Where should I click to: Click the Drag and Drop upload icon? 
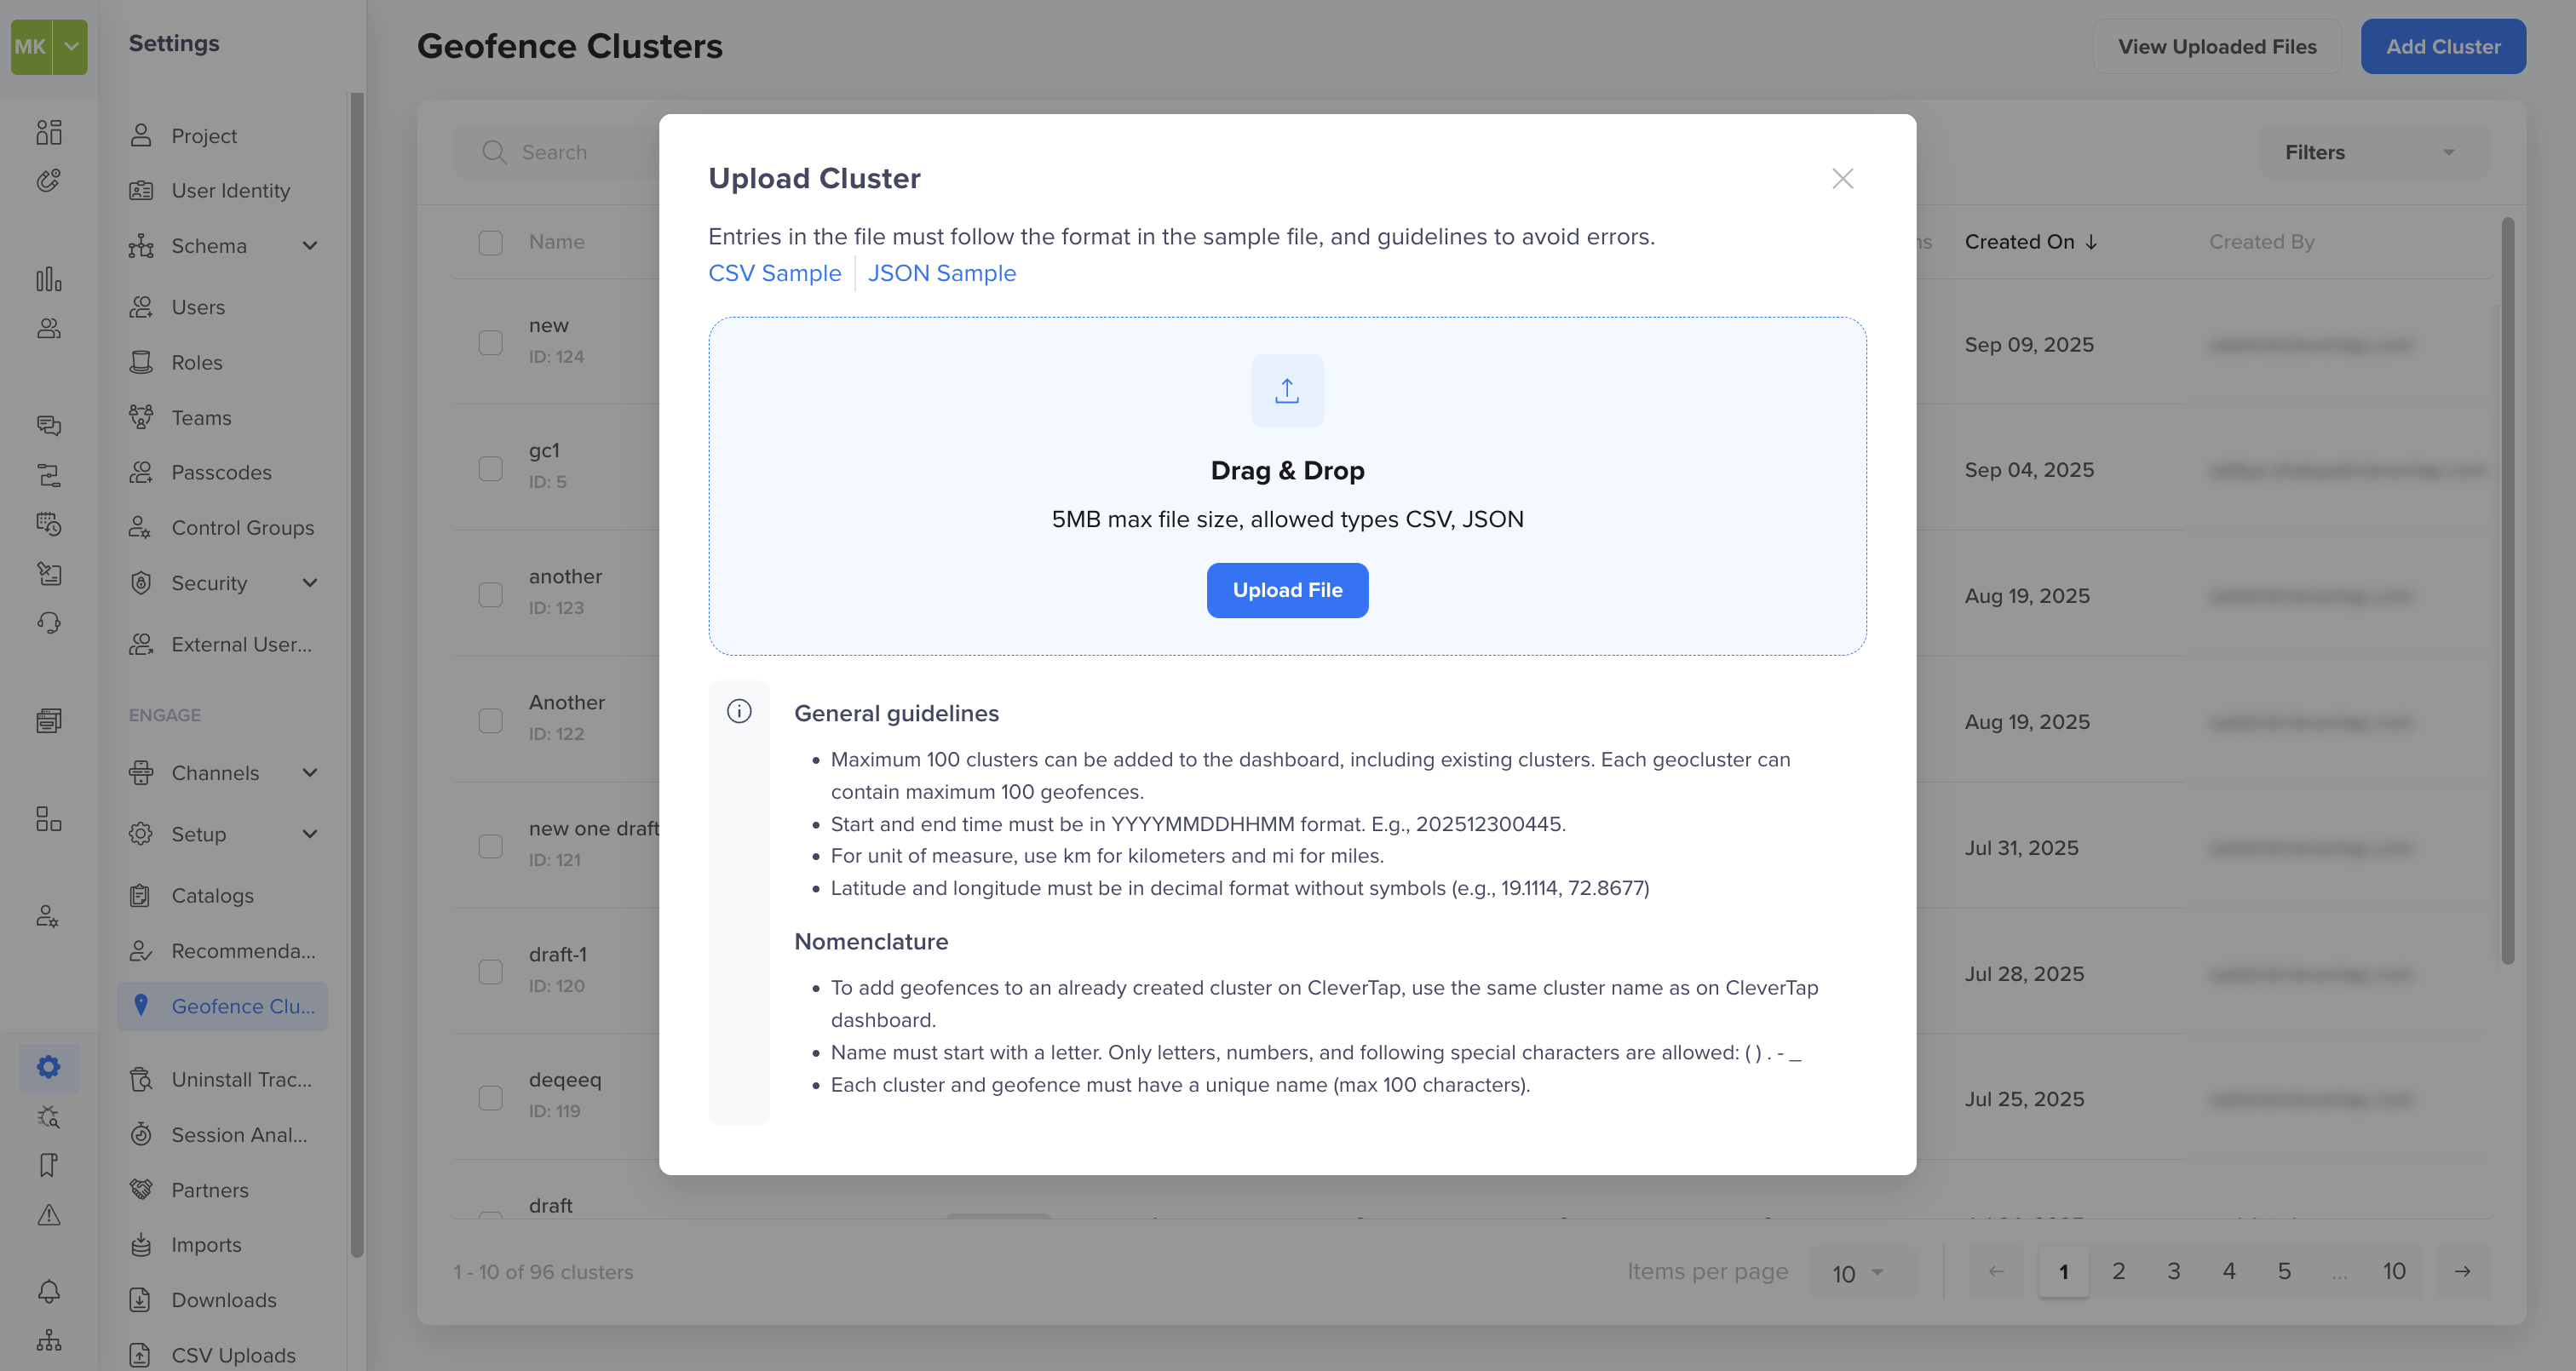1287,390
